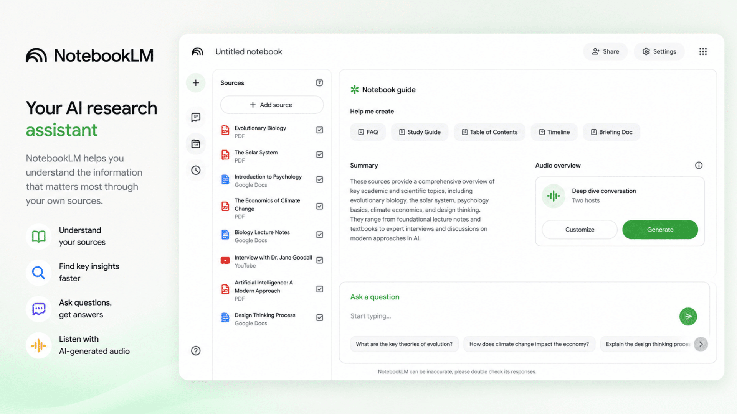Open Interview with Dr. Jane Goodall title
Viewport: 737px width, 414px height.
(273, 258)
